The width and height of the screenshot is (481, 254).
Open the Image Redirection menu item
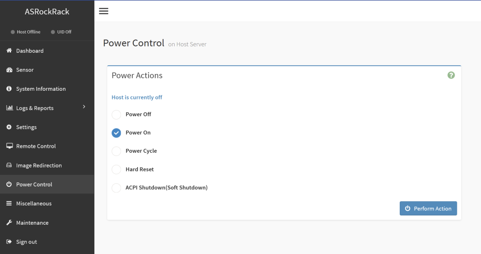pos(47,165)
